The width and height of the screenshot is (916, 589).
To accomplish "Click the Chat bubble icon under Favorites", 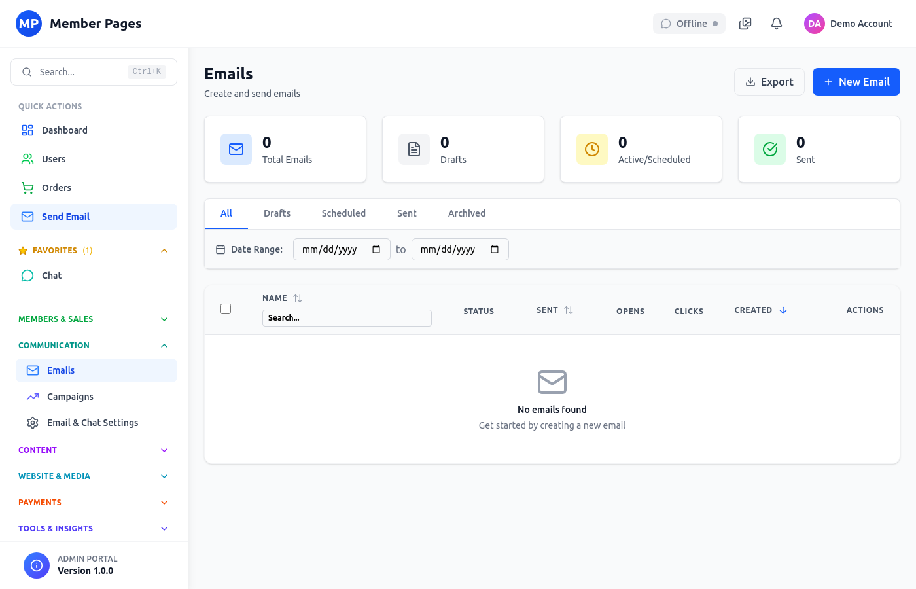I will 27,275.
